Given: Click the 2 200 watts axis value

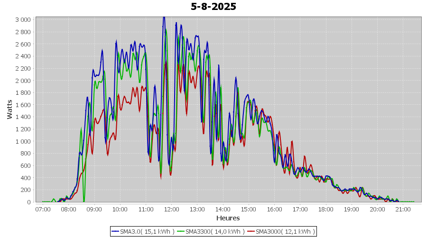Looking at the screenshot, I should [x=23, y=68].
